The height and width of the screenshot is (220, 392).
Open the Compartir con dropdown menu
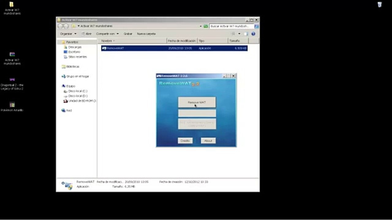(107, 34)
